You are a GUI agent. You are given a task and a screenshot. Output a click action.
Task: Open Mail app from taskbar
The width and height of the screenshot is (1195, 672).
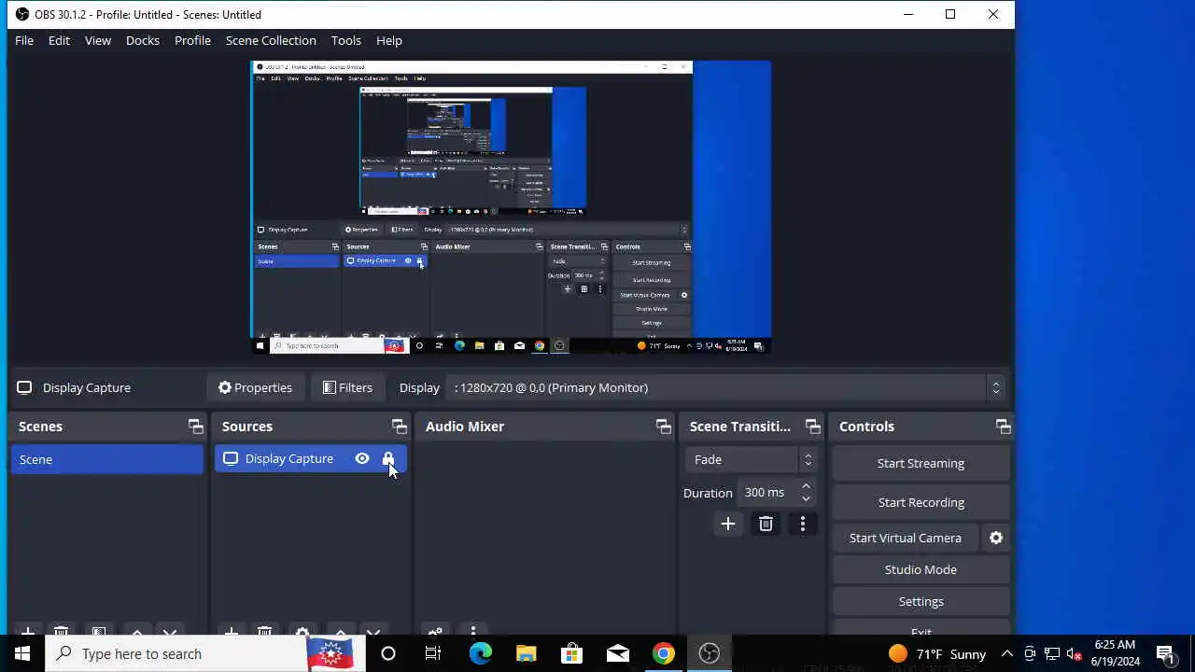click(x=617, y=653)
